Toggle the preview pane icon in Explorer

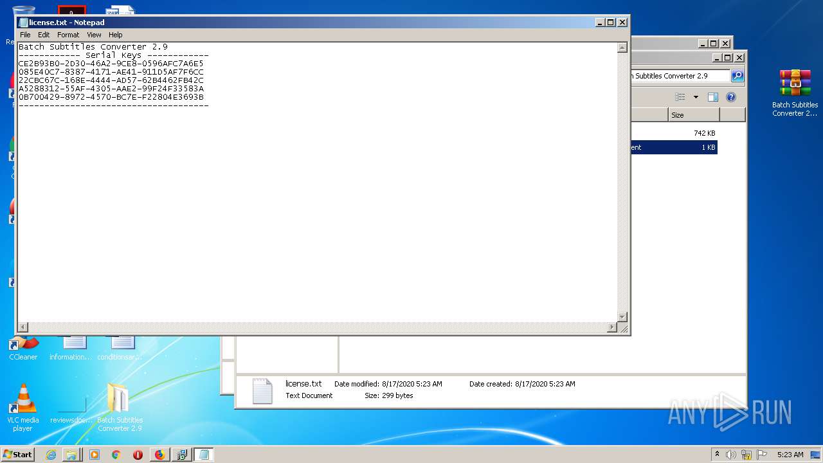712,97
